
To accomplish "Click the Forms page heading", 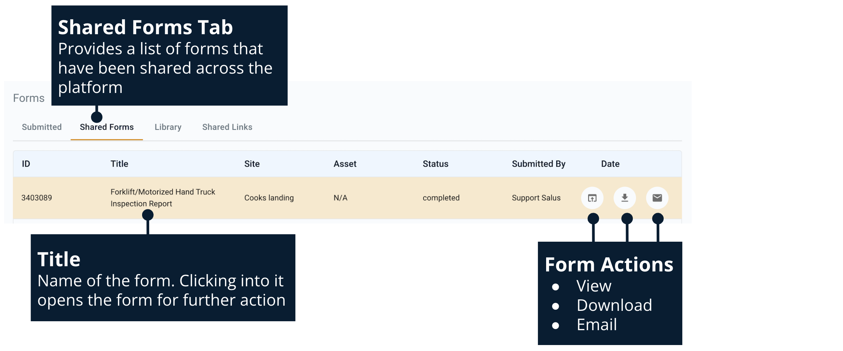I will [29, 98].
